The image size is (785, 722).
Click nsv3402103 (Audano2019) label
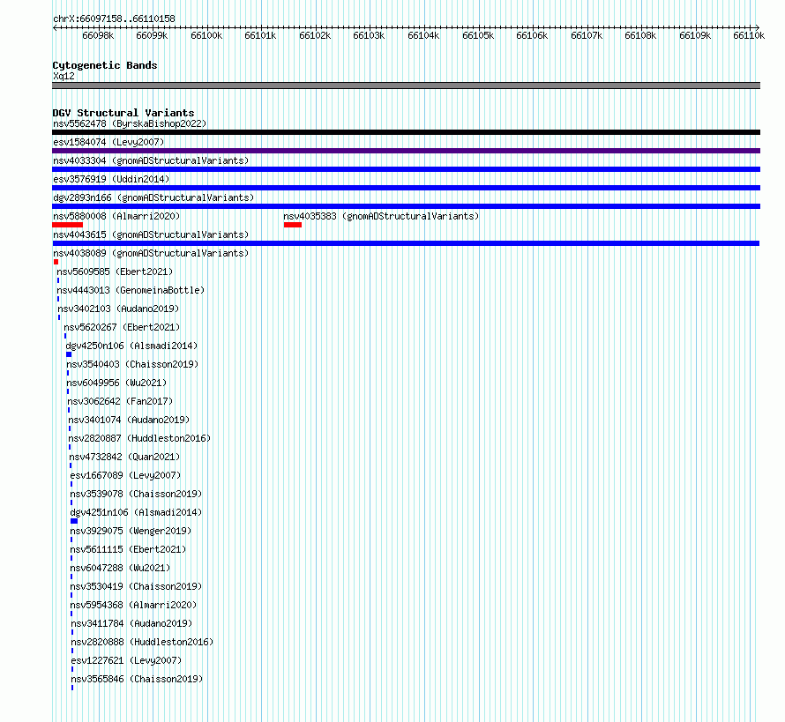click(118, 309)
